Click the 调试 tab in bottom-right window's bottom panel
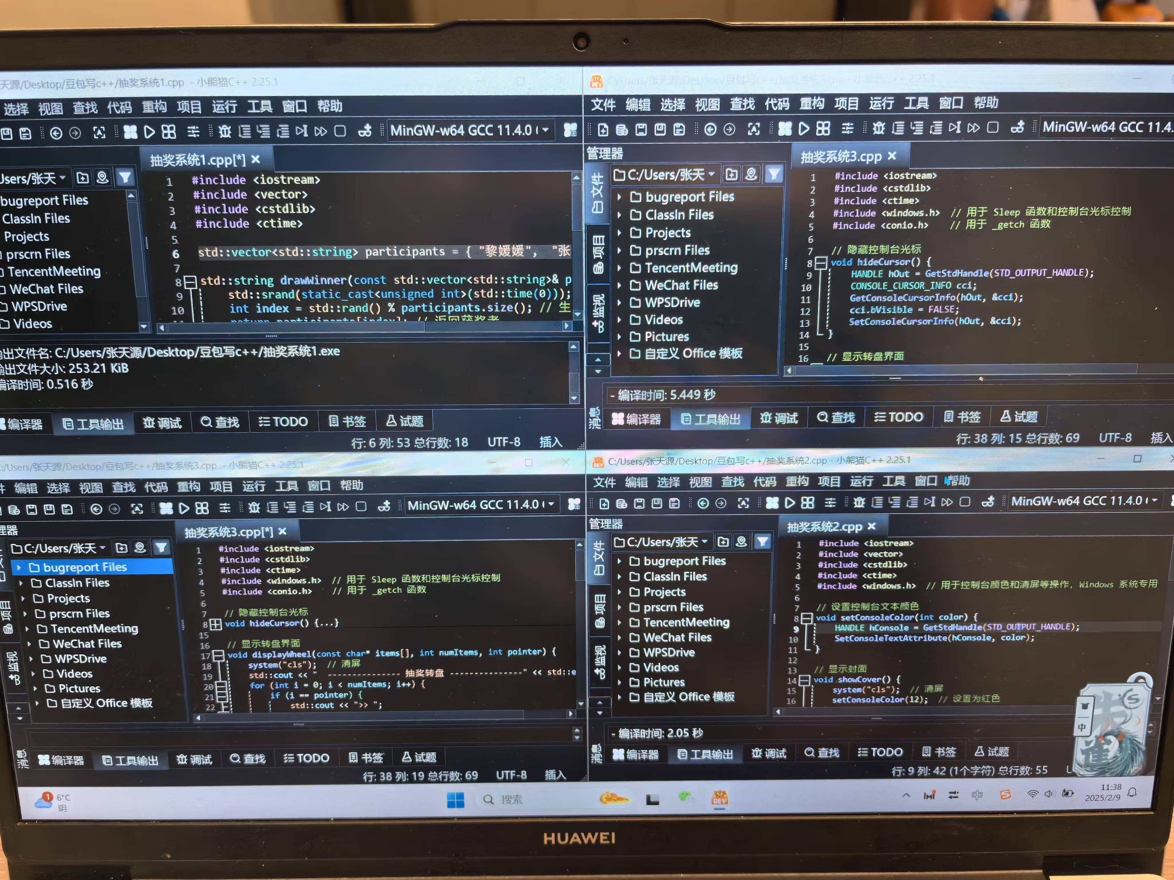Image resolution: width=1174 pixels, height=880 pixels. tap(768, 753)
